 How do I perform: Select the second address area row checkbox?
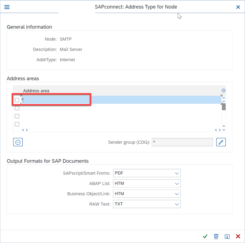tap(17, 108)
